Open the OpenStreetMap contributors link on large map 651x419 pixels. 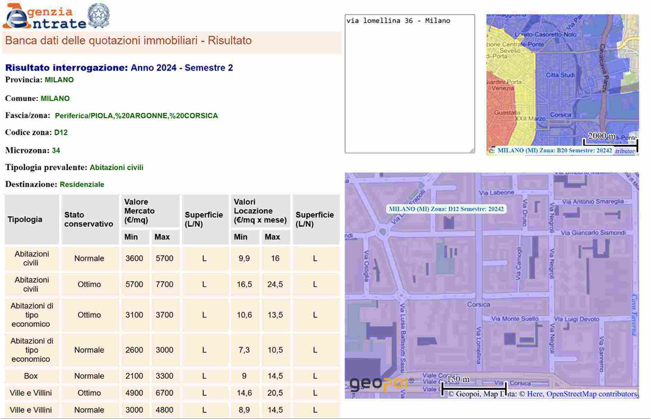pyautogui.click(x=591, y=394)
